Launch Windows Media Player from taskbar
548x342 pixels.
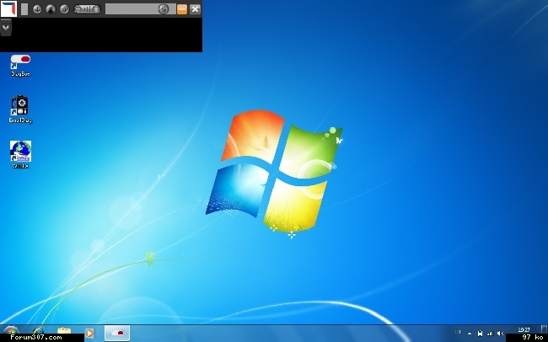coord(89,333)
